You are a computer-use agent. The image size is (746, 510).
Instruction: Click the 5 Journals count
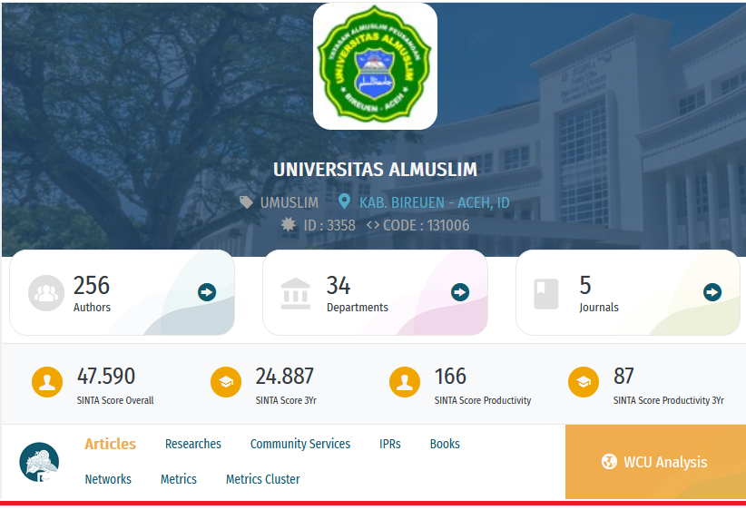pos(585,286)
